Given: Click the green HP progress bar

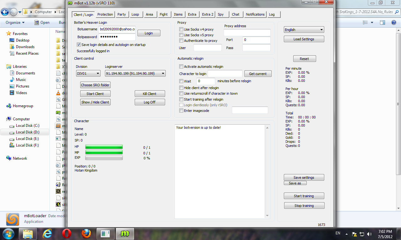Looking at the screenshot, I should 104,147.
